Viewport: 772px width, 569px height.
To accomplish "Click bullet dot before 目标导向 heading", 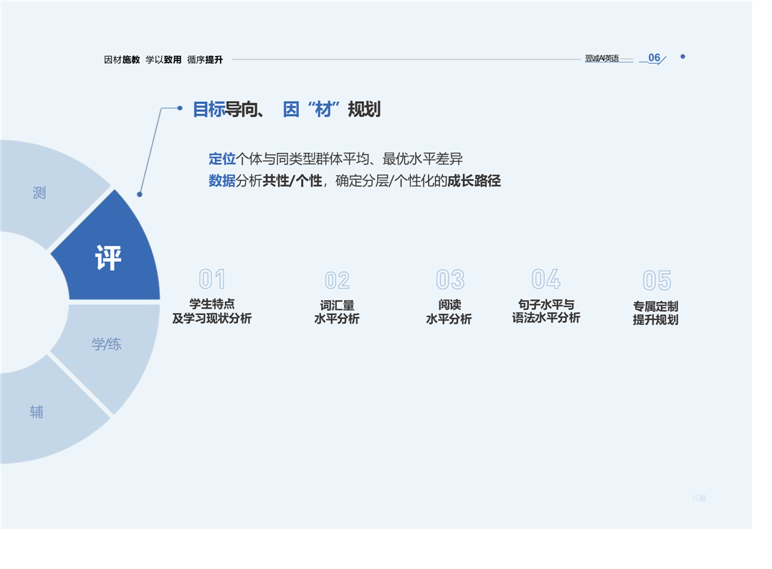I will coord(180,108).
